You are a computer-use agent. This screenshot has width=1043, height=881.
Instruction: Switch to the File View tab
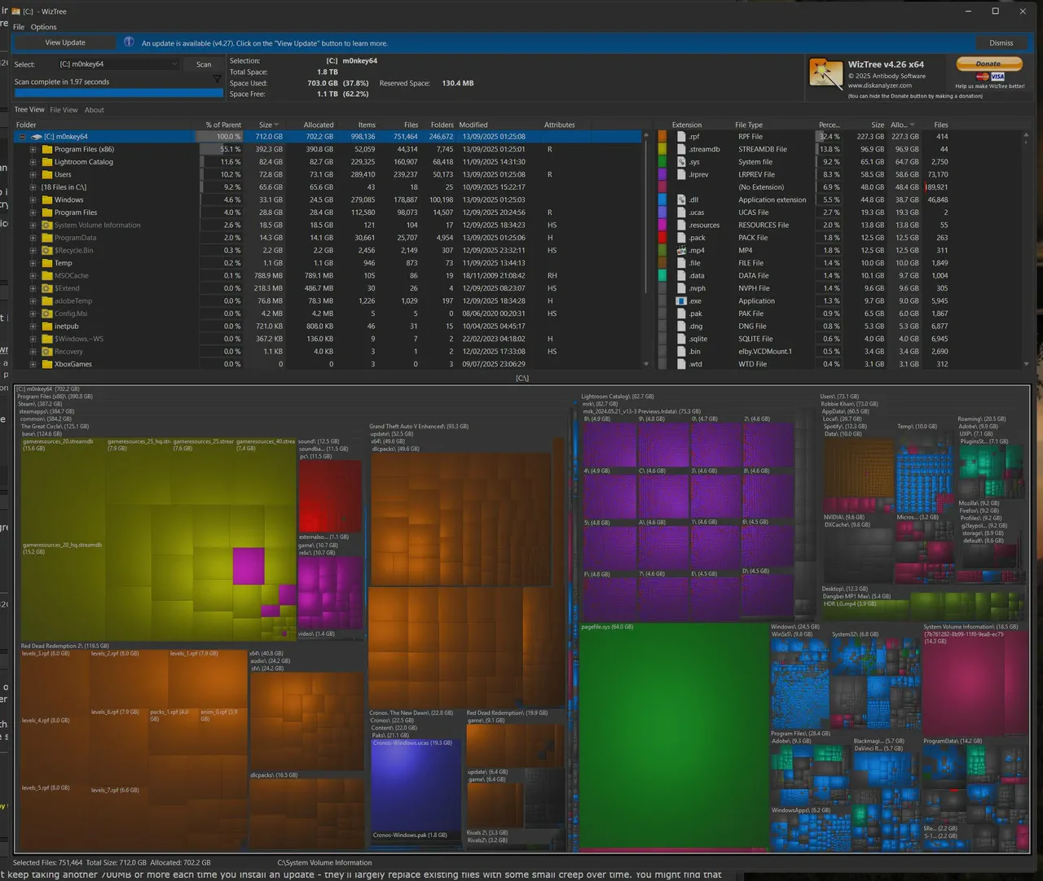64,110
